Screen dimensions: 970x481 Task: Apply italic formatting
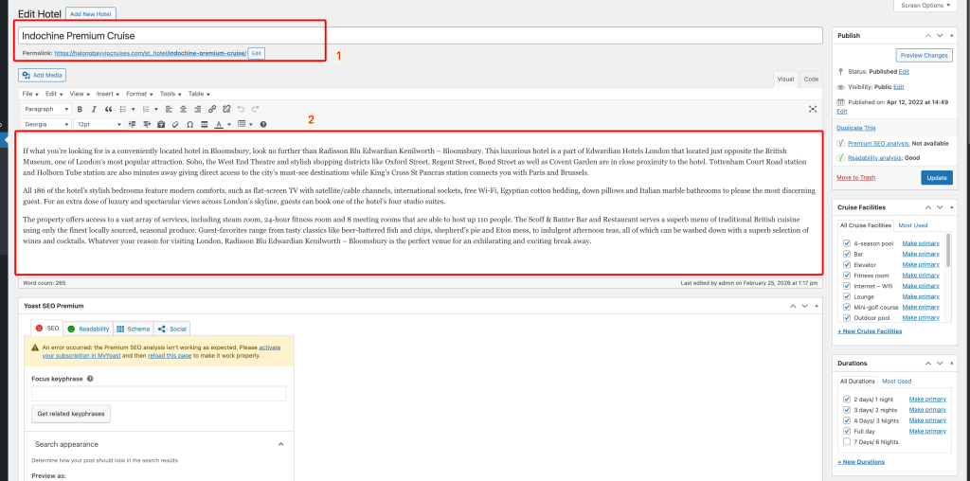(x=93, y=110)
